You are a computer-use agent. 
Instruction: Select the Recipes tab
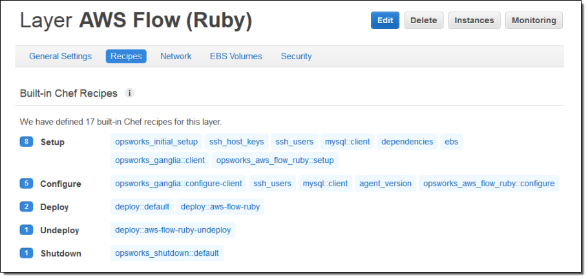click(x=126, y=57)
